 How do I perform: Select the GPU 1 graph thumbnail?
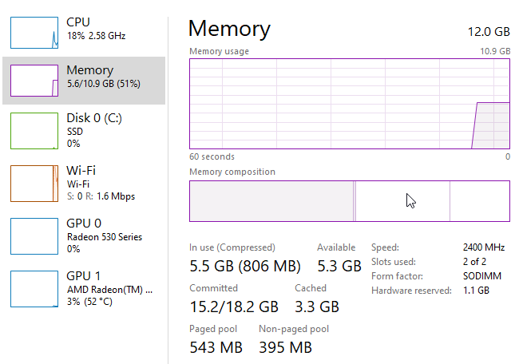pos(33,289)
